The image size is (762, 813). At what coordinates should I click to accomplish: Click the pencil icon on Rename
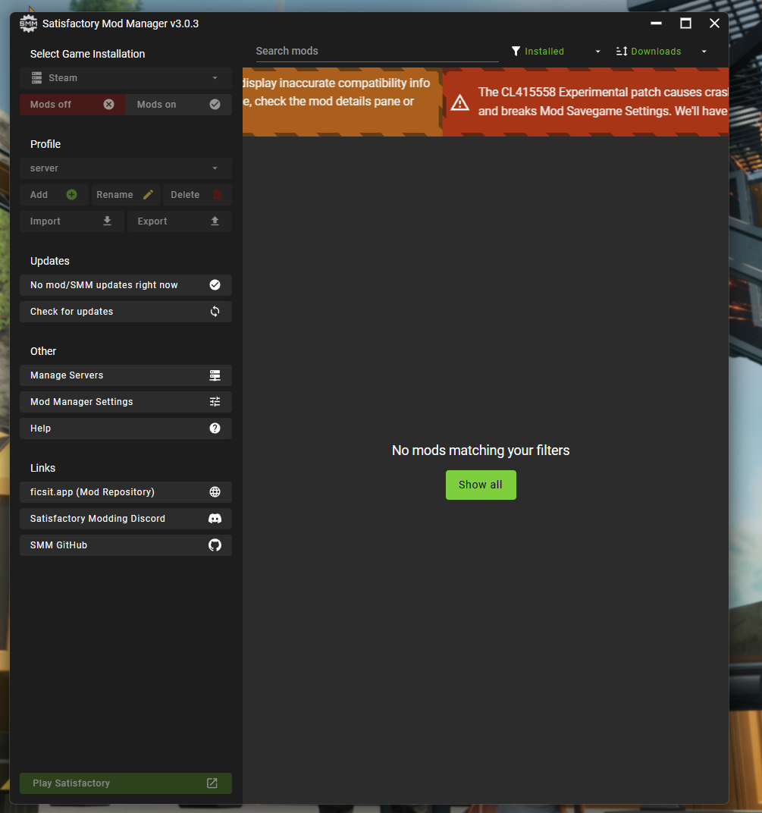click(x=149, y=194)
